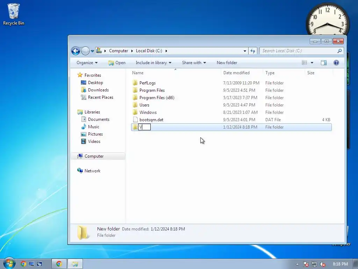
Task: Open the Windows Start button
Action: [x=9, y=263]
